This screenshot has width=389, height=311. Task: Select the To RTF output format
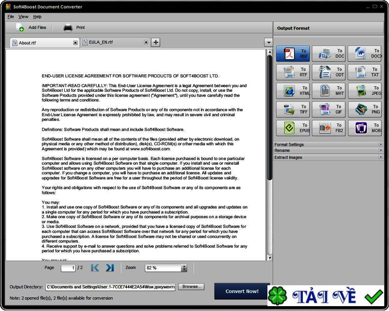pos(293,72)
